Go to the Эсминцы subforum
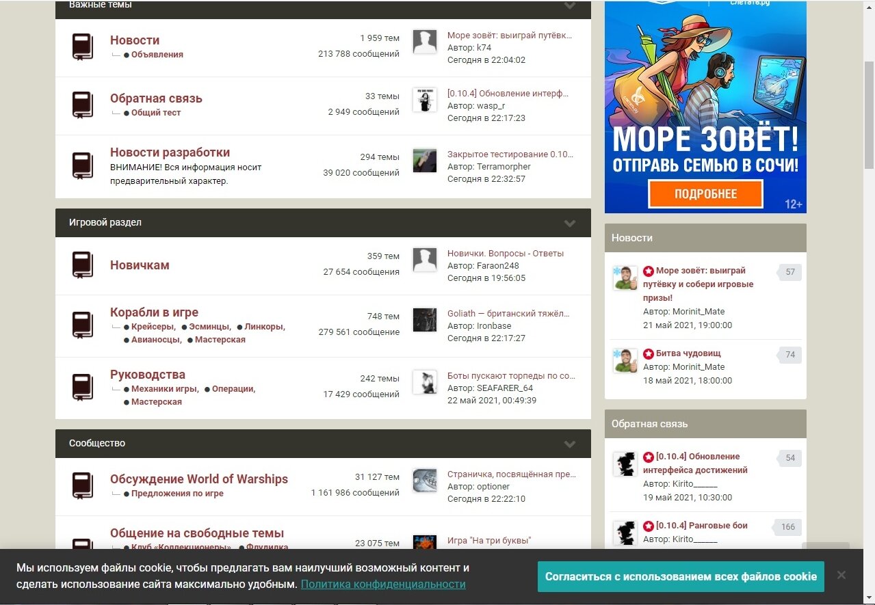Image resolution: width=875 pixels, height=605 pixels. coord(209,327)
